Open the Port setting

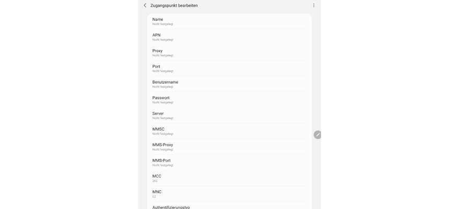point(229,68)
